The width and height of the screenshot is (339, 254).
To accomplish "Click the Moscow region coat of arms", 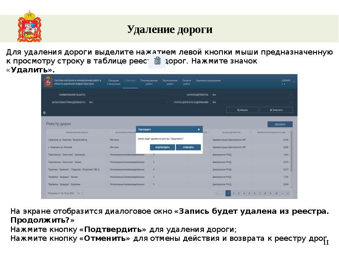I will (29, 29).
